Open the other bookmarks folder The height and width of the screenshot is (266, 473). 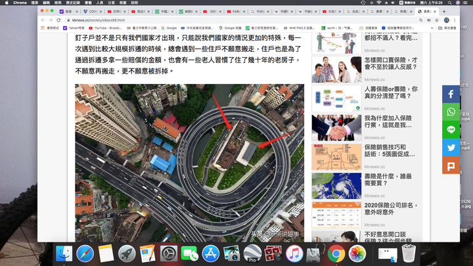tap(447, 28)
